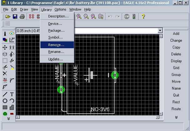Select the Polygon tool icon

click(x=12, y=107)
